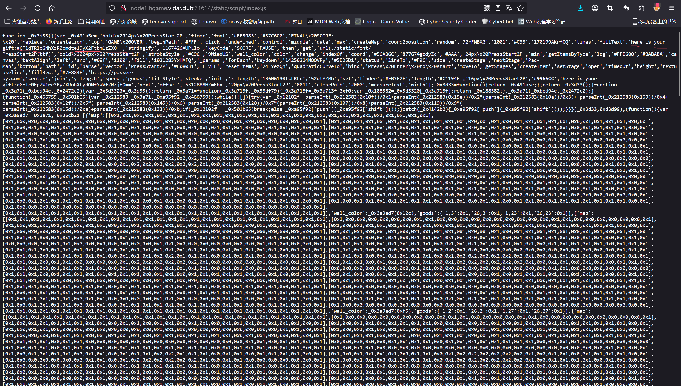Open the Firefox account icon
681x386 pixels.
595,8
